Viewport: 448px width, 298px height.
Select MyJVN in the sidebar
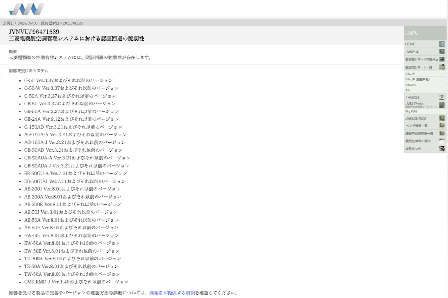411,111
